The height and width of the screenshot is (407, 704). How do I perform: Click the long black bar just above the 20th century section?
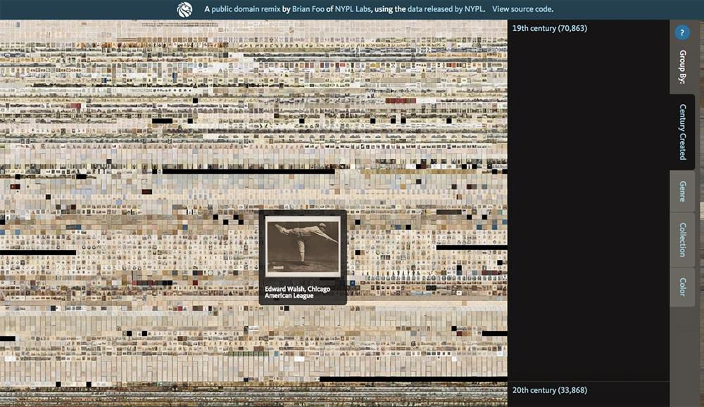point(412,380)
